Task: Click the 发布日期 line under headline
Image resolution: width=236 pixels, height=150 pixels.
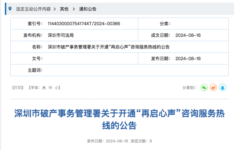Action: (107, 141)
